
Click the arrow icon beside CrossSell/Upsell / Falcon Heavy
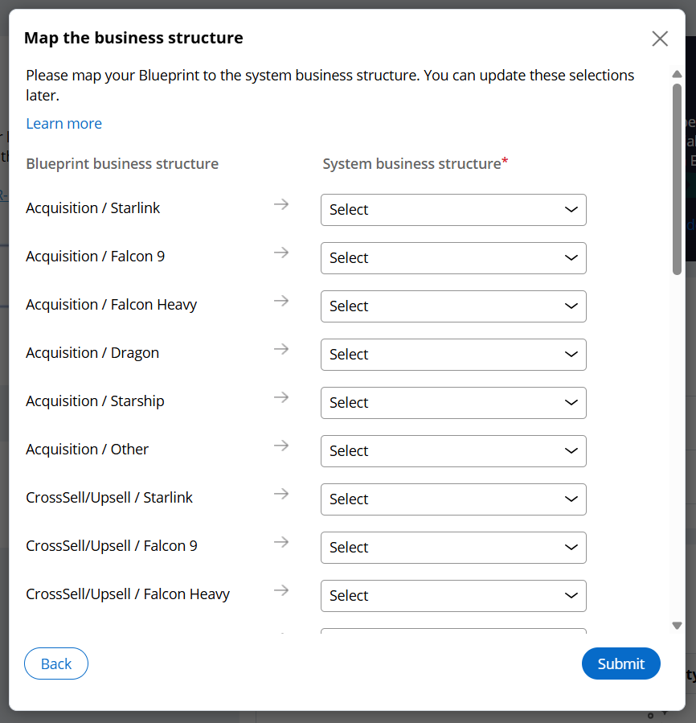click(281, 590)
